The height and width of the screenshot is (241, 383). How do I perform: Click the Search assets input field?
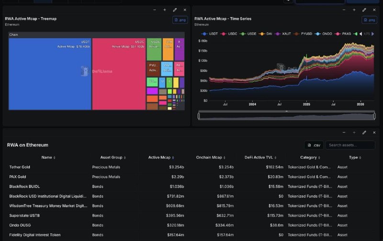[x=350, y=145]
